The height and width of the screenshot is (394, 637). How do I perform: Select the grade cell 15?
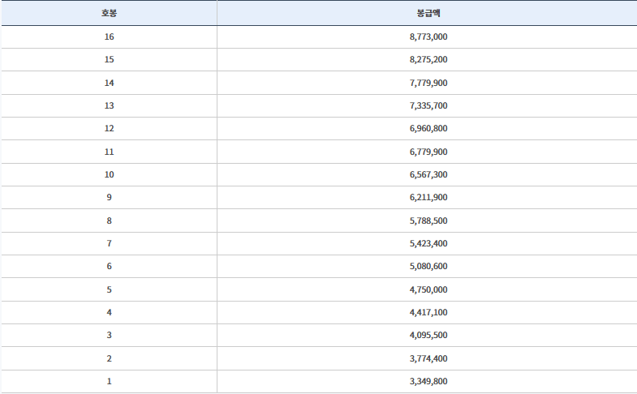click(109, 60)
